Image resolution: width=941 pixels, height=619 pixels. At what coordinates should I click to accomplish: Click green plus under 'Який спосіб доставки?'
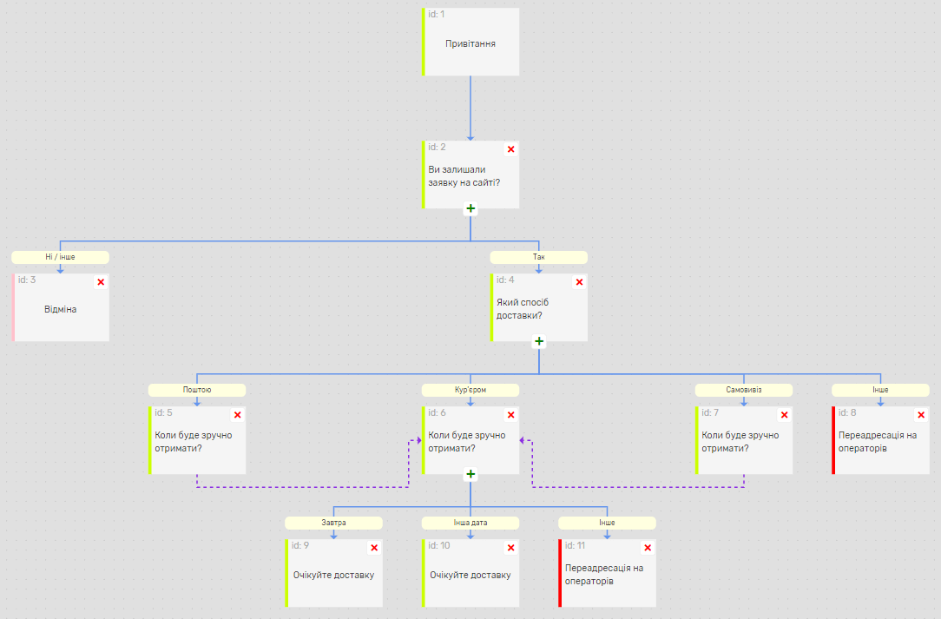tap(539, 341)
